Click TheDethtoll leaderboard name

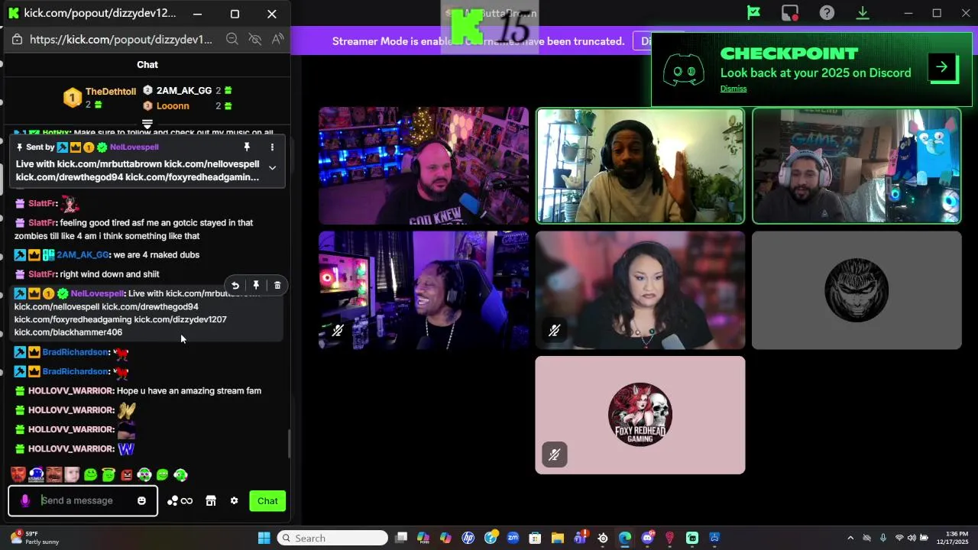111,92
